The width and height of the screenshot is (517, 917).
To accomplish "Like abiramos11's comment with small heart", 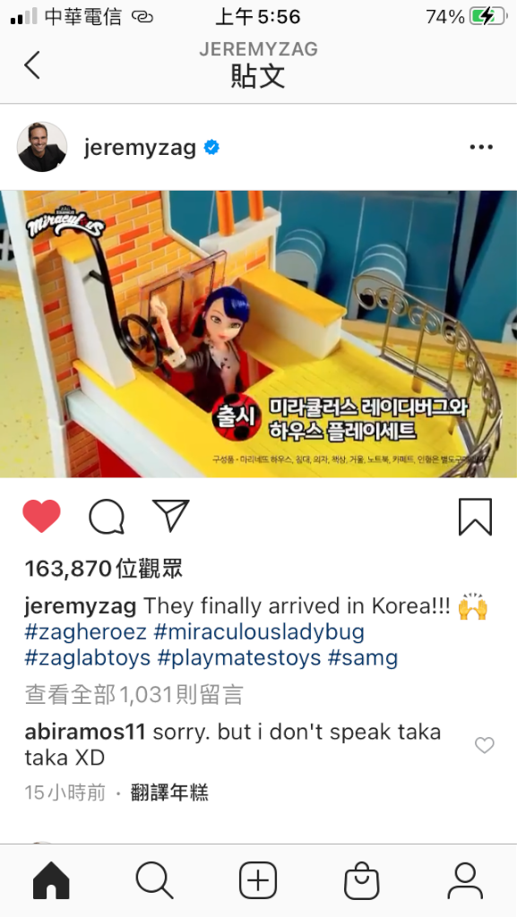I will (484, 745).
